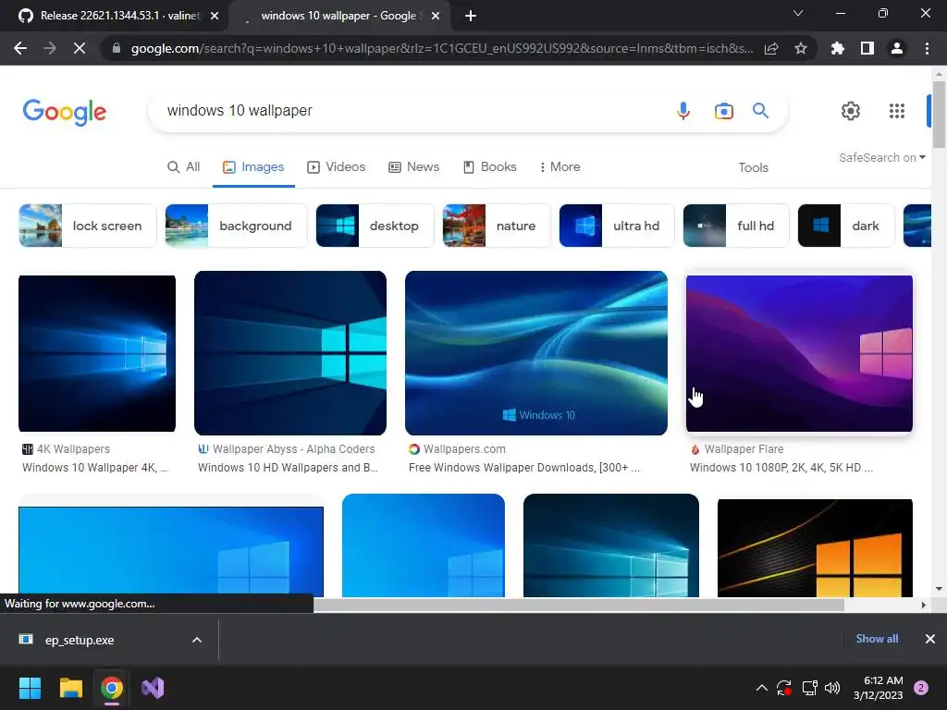This screenshot has width=947, height=710.
Task: Open the taskbar clock and date
Action: [x=879, y=688]
